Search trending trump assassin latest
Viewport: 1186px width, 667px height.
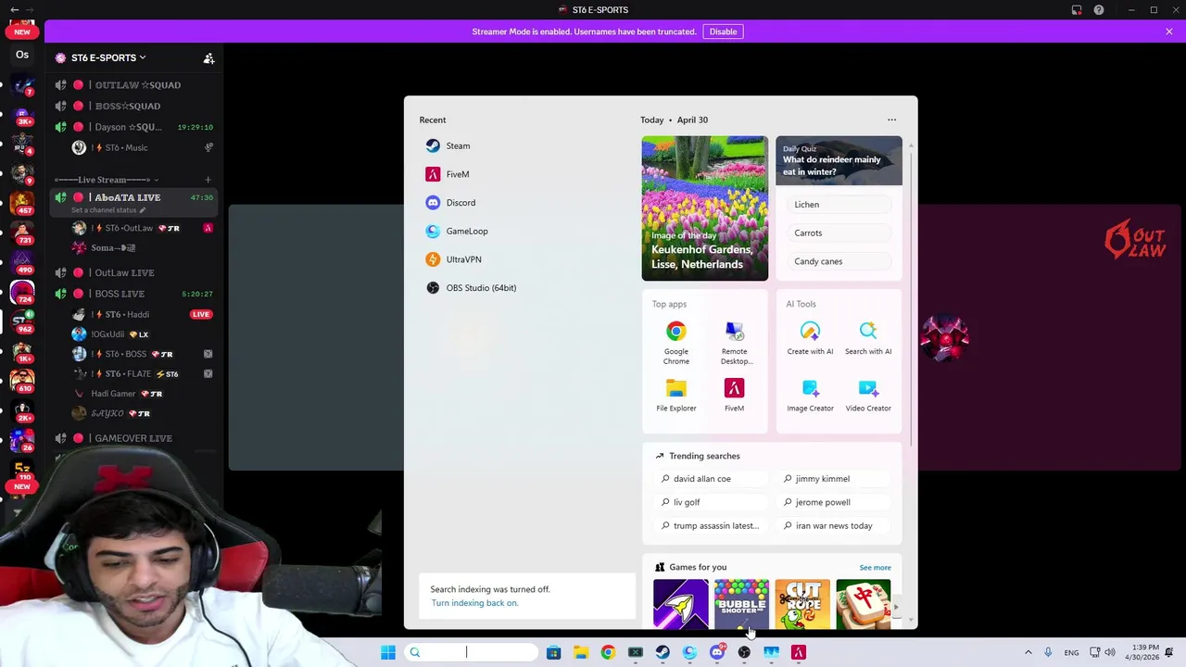710,526
